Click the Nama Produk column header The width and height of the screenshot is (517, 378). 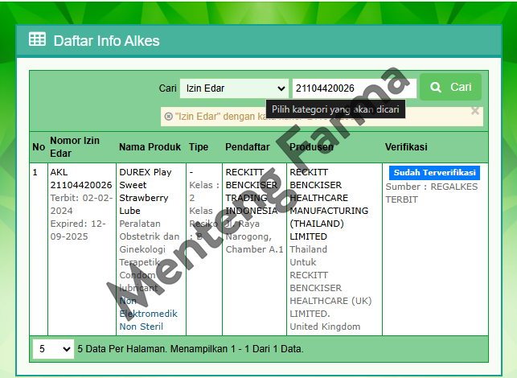pos(150,147)
